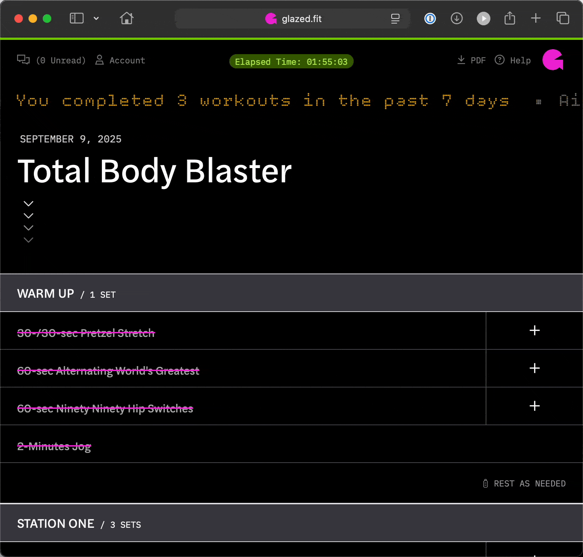Click the Elapsed Time timer badge

pyautogui.click(x=291, y=62)
